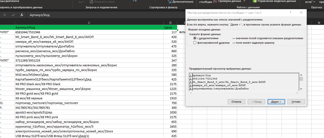Select the M10 мск/M10мск\Дед cell

point(89,75)
